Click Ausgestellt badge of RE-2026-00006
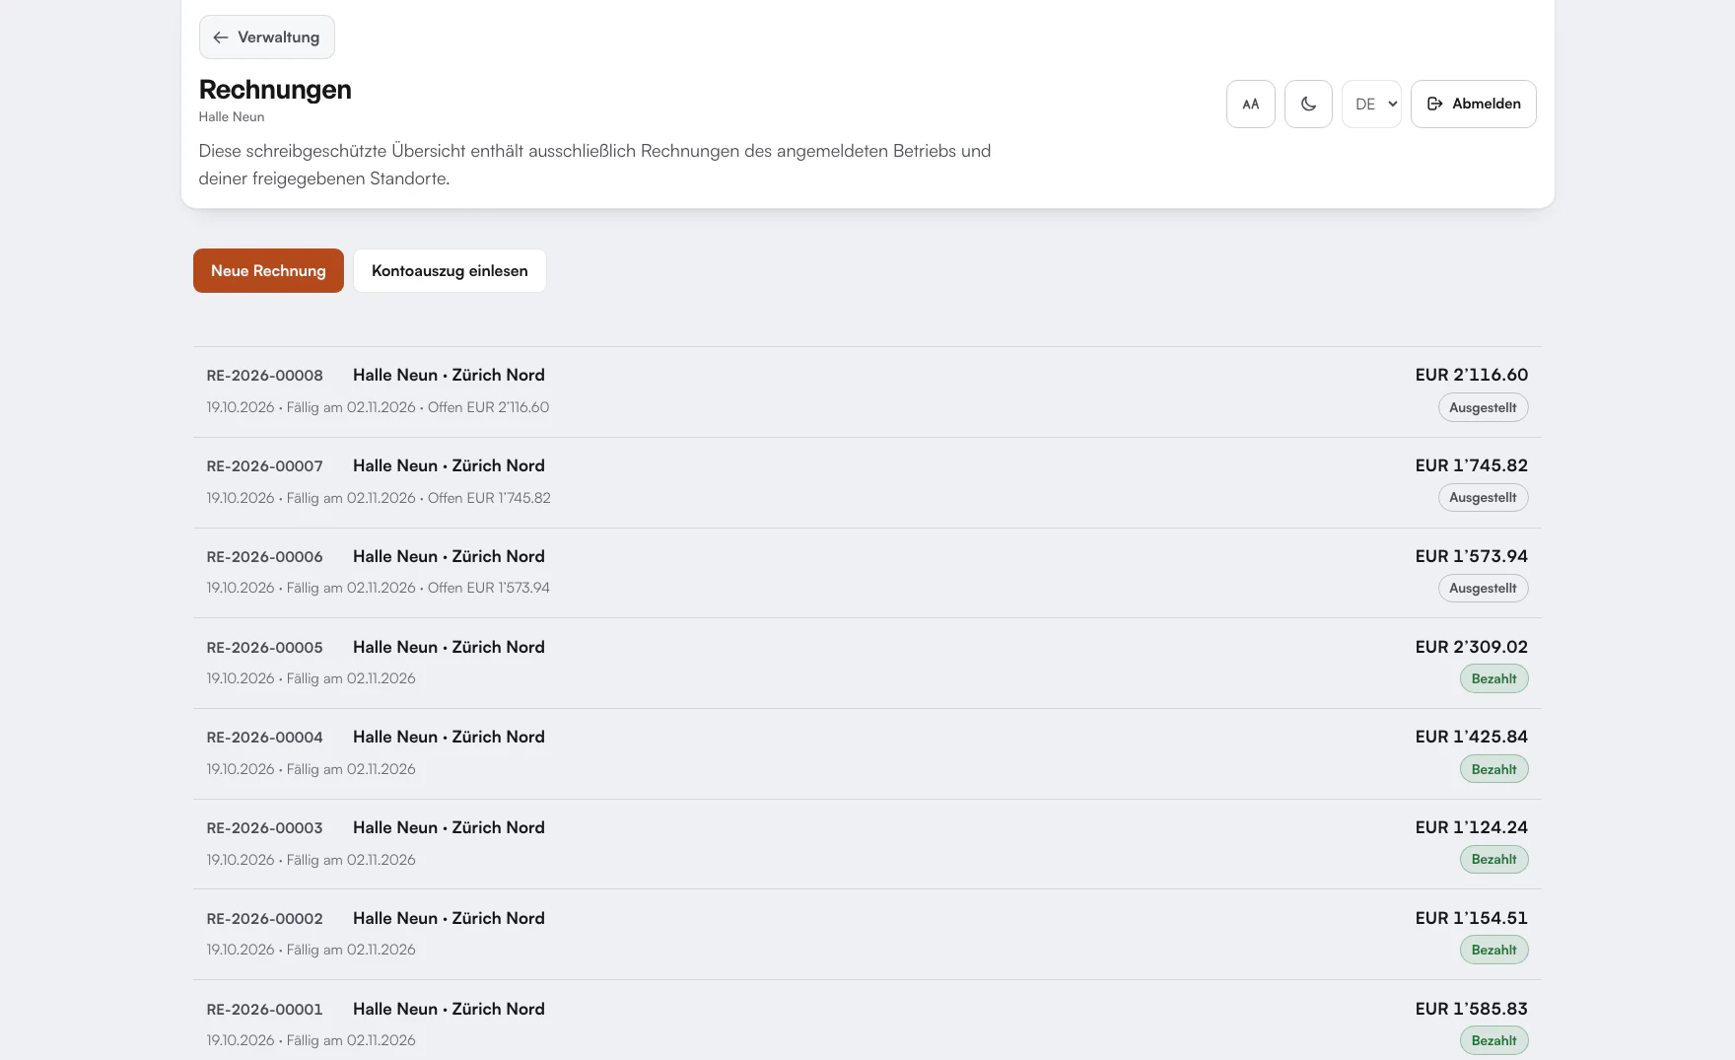 1483,589
